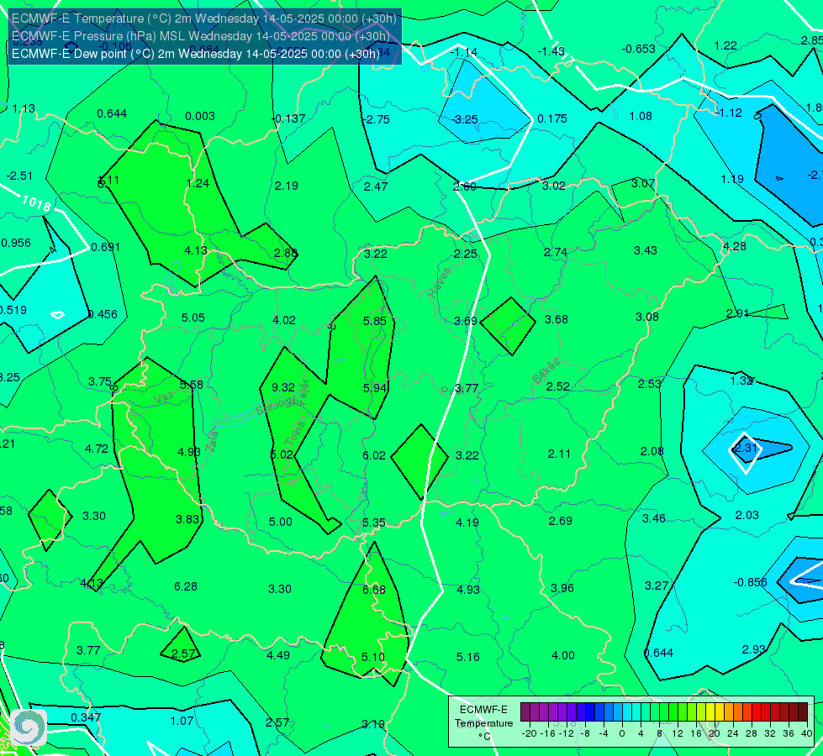This screenshot has width=823, height=756.
Task: Click the 4.19 value on the map
Action: [x=467, y=522]
